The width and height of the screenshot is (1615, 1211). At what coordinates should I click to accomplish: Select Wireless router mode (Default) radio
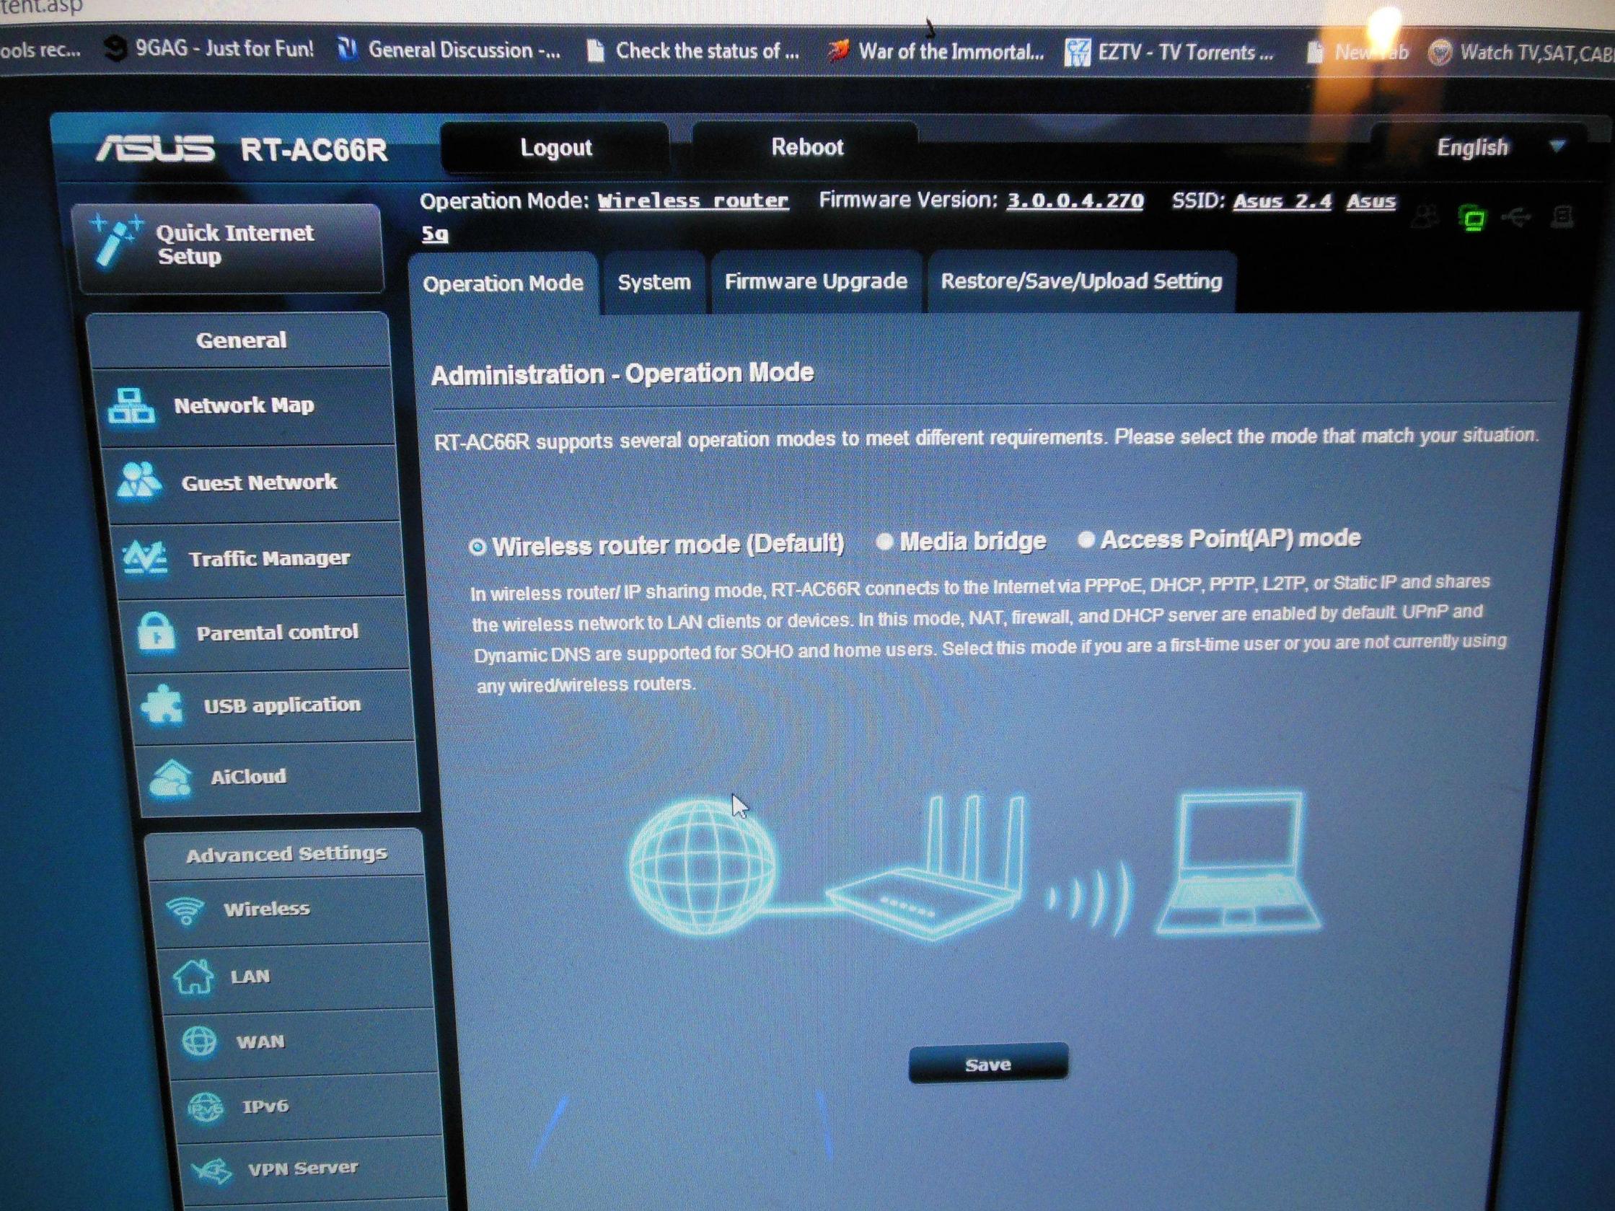[x=477, y=547]
